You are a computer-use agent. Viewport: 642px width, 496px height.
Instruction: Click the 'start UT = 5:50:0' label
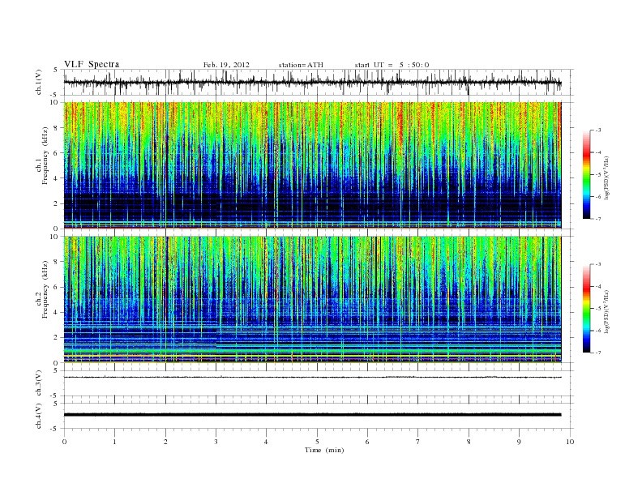point(392,65)
